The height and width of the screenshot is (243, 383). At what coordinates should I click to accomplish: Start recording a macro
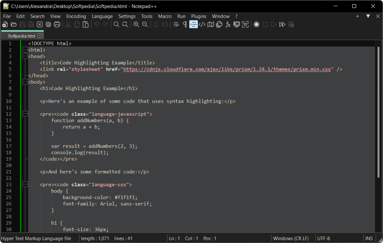click(256, 24)
